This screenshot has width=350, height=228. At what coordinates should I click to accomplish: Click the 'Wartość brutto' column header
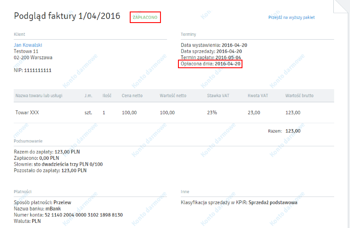299,95
